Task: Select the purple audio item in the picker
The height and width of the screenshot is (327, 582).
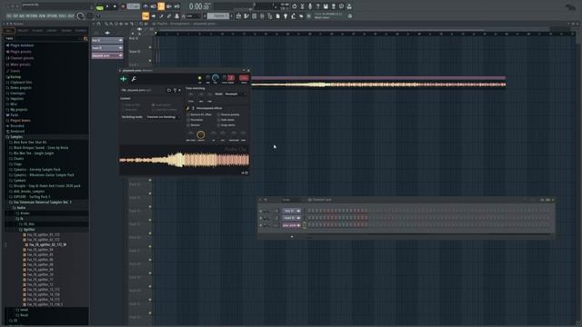Action: (x=107, y=55)
